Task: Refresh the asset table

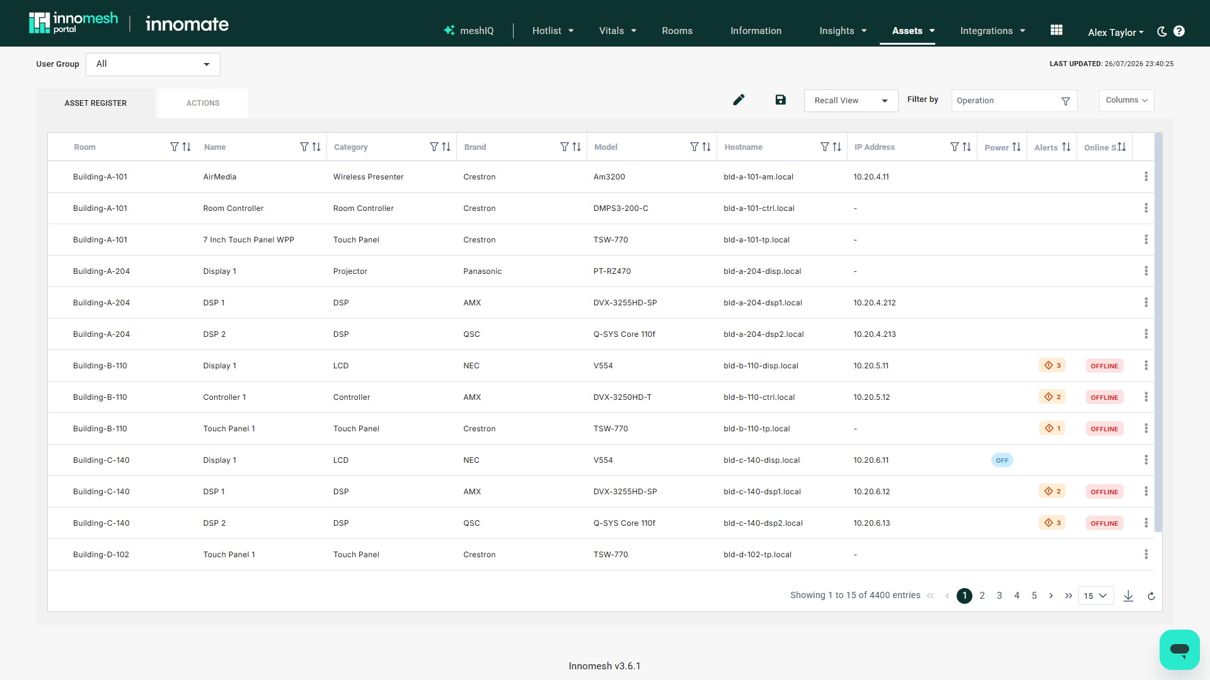Action: click(1151, 596)
